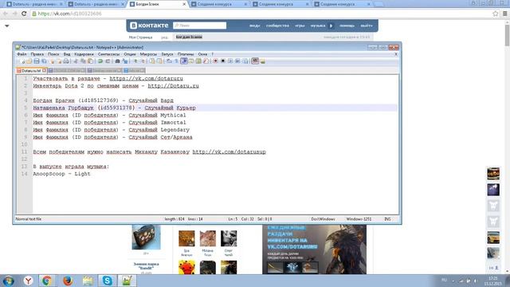The width and height of the screenshot is (510, 287).
Task: Click the Skype icon in taskbar
Action: [x=108, y=281]
